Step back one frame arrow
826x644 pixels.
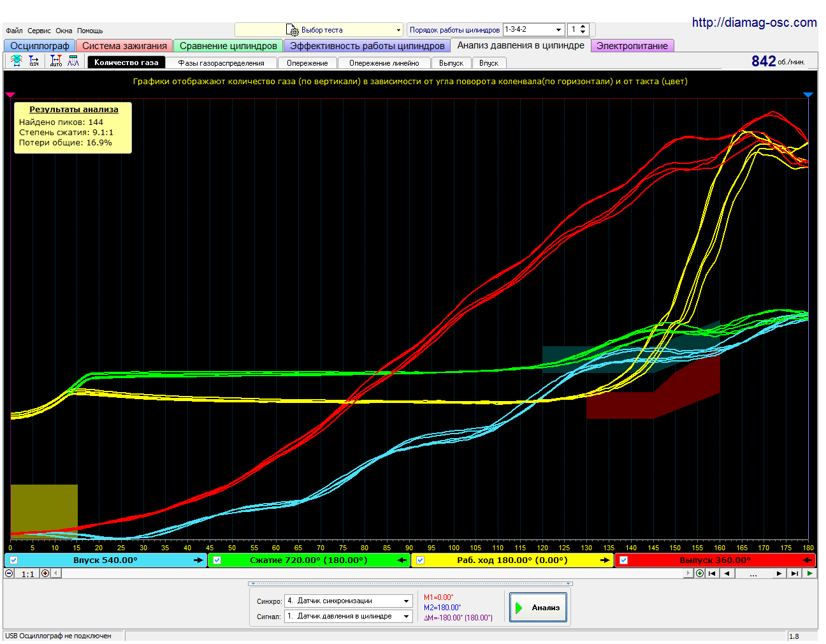(727, 573)
